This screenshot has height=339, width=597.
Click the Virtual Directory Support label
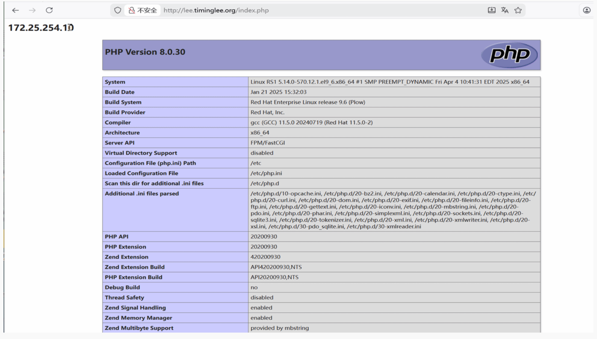pyautogui.click(x=141, y=153)
